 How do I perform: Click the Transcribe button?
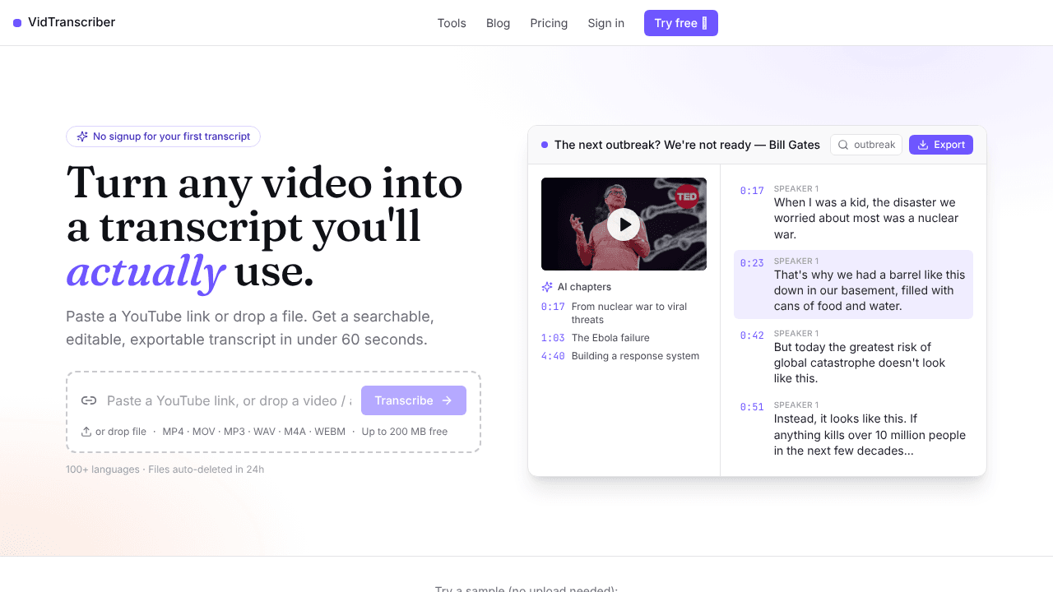pos(414,400)
